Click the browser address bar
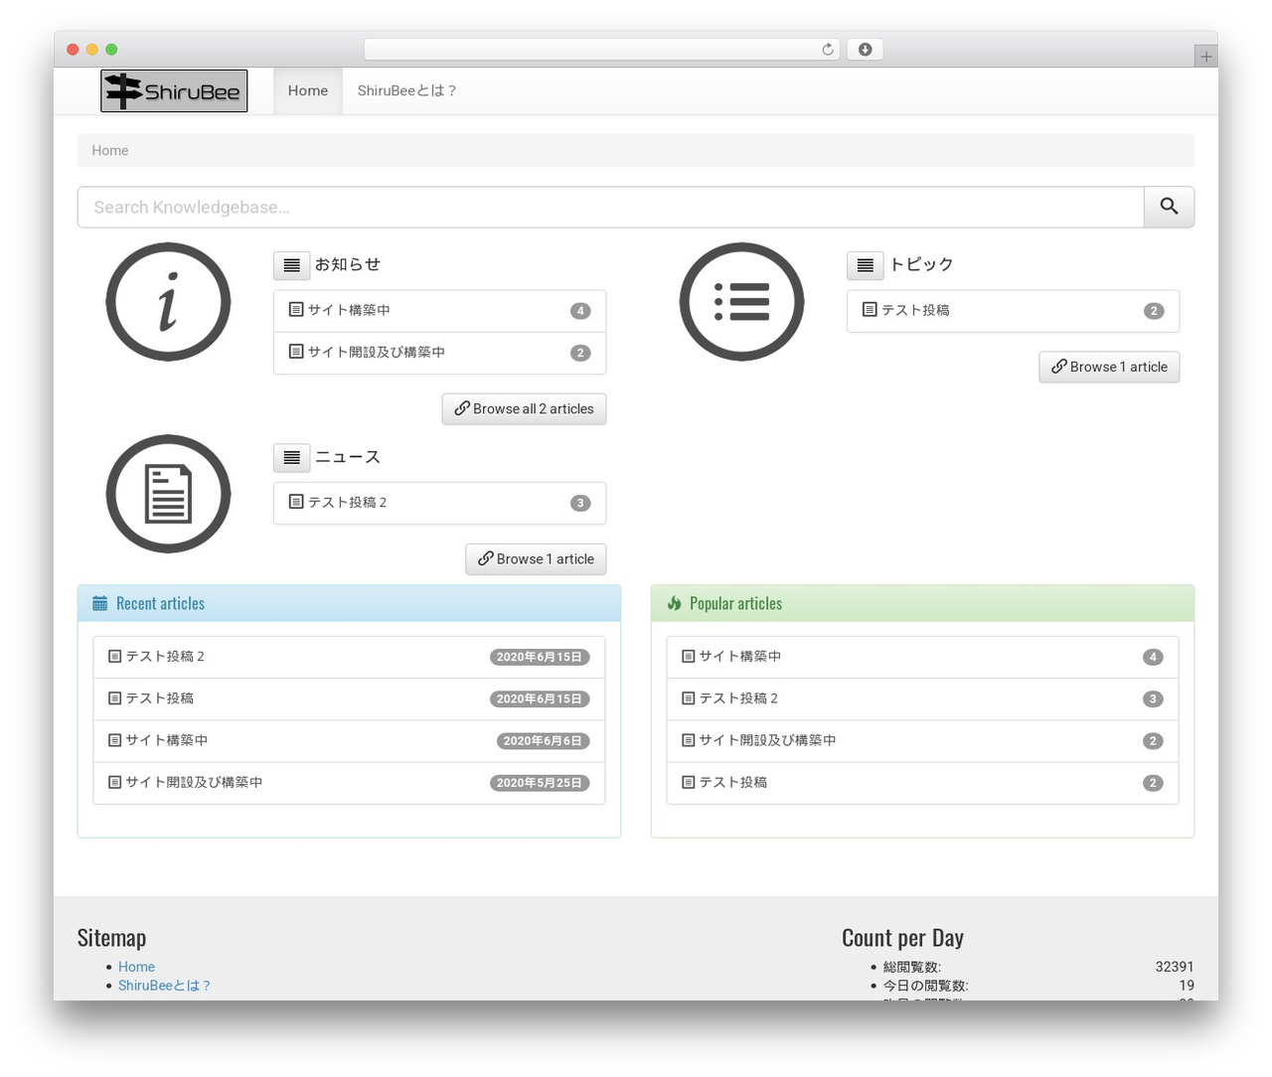This screenshot has width=1272, height=1077. 602,50
